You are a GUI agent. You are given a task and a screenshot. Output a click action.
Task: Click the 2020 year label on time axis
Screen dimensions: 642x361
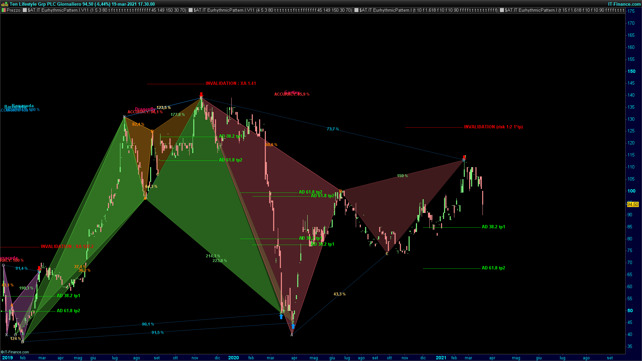[233, 358]
